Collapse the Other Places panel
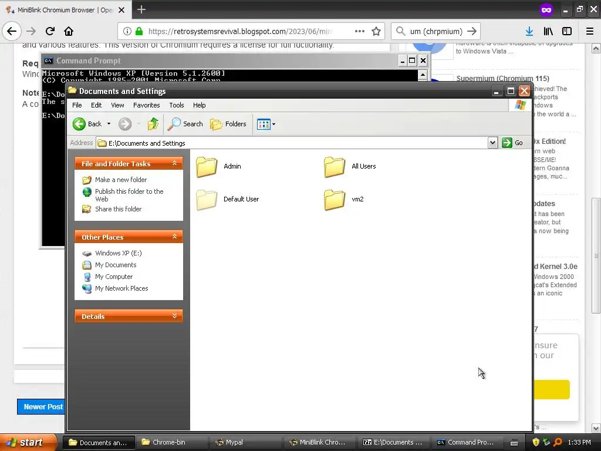Screen dimensions: 601x451 pos(174,237)
